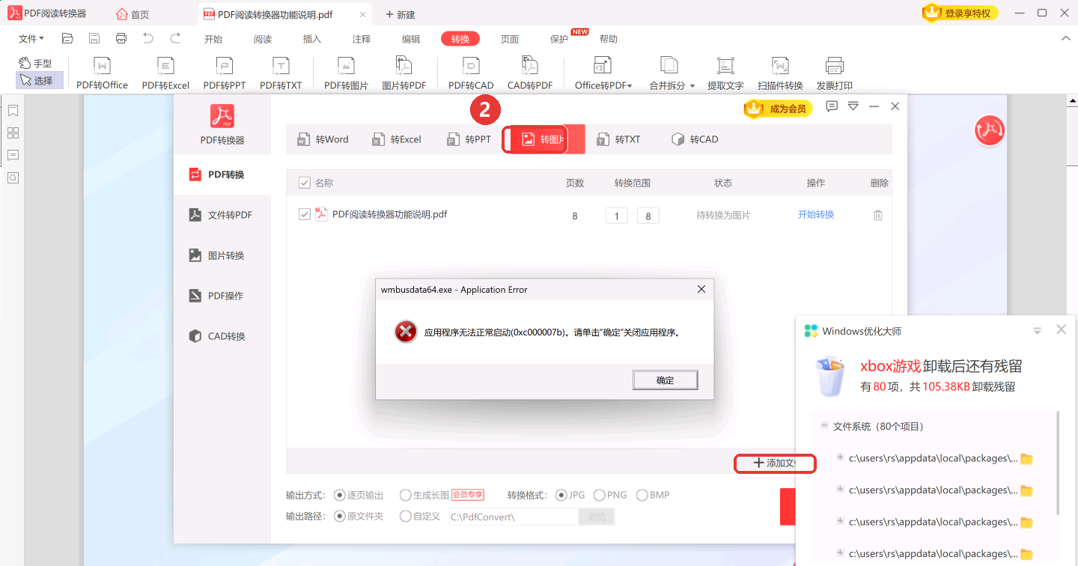Click the save icon in quick toolbar
The width and height of the screenshot is (1078, 566).
pyautogui.click(x=94, y=38)
